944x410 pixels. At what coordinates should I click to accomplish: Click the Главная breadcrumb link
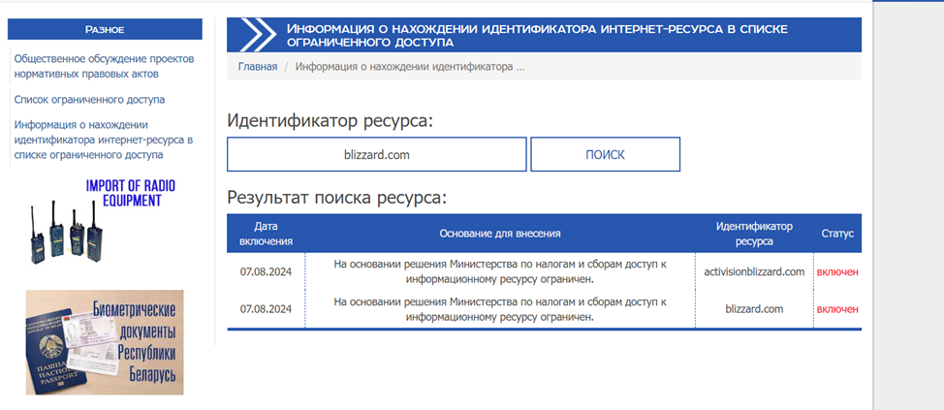click(x=258, y=67)
